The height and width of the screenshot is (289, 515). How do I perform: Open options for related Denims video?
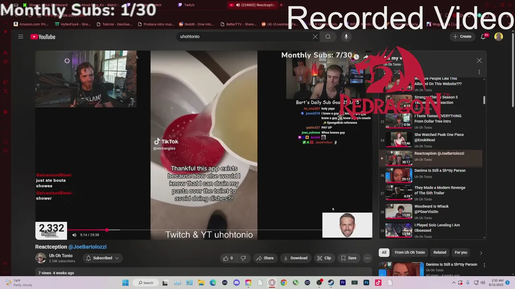[484, 265]
